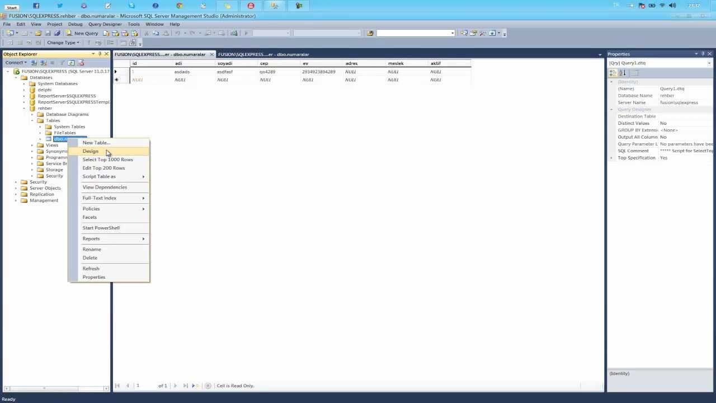Switch to the second dbo.numaralar tab
This screenshot has height=403, width=716.
(x=263, y=54)
